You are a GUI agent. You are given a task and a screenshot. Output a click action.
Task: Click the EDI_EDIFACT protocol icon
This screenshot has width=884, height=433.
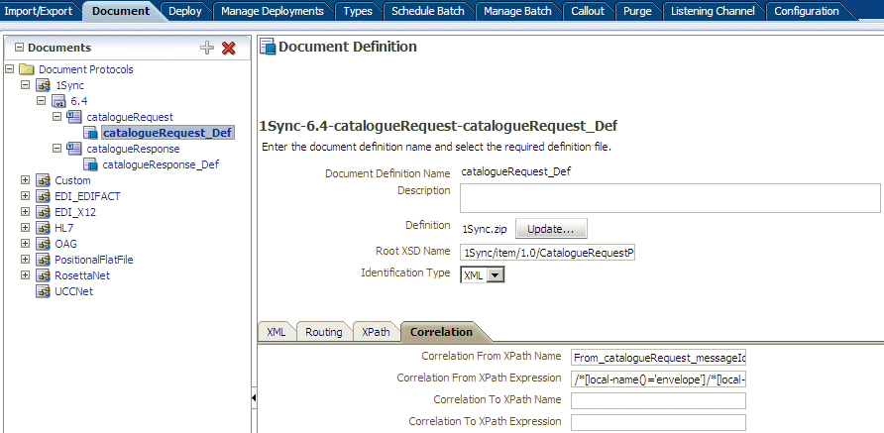pyautogui.click(x=43, y=196)
